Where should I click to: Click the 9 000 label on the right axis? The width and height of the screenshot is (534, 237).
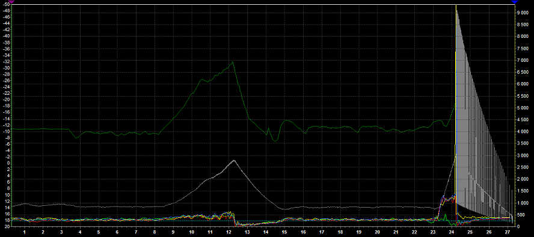click(523, 13)
